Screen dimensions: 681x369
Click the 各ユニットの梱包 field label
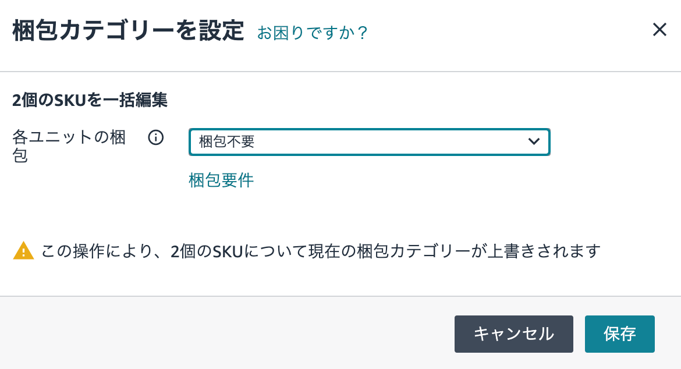coord(69,147)
